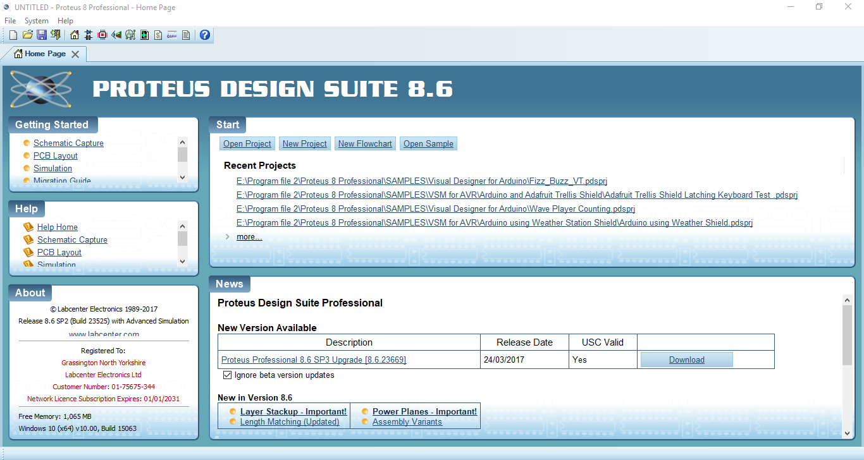Click the Proteus Professional 8.6 SP3 Upgrade link
This screenshot has height=460, width=864.
314,360
